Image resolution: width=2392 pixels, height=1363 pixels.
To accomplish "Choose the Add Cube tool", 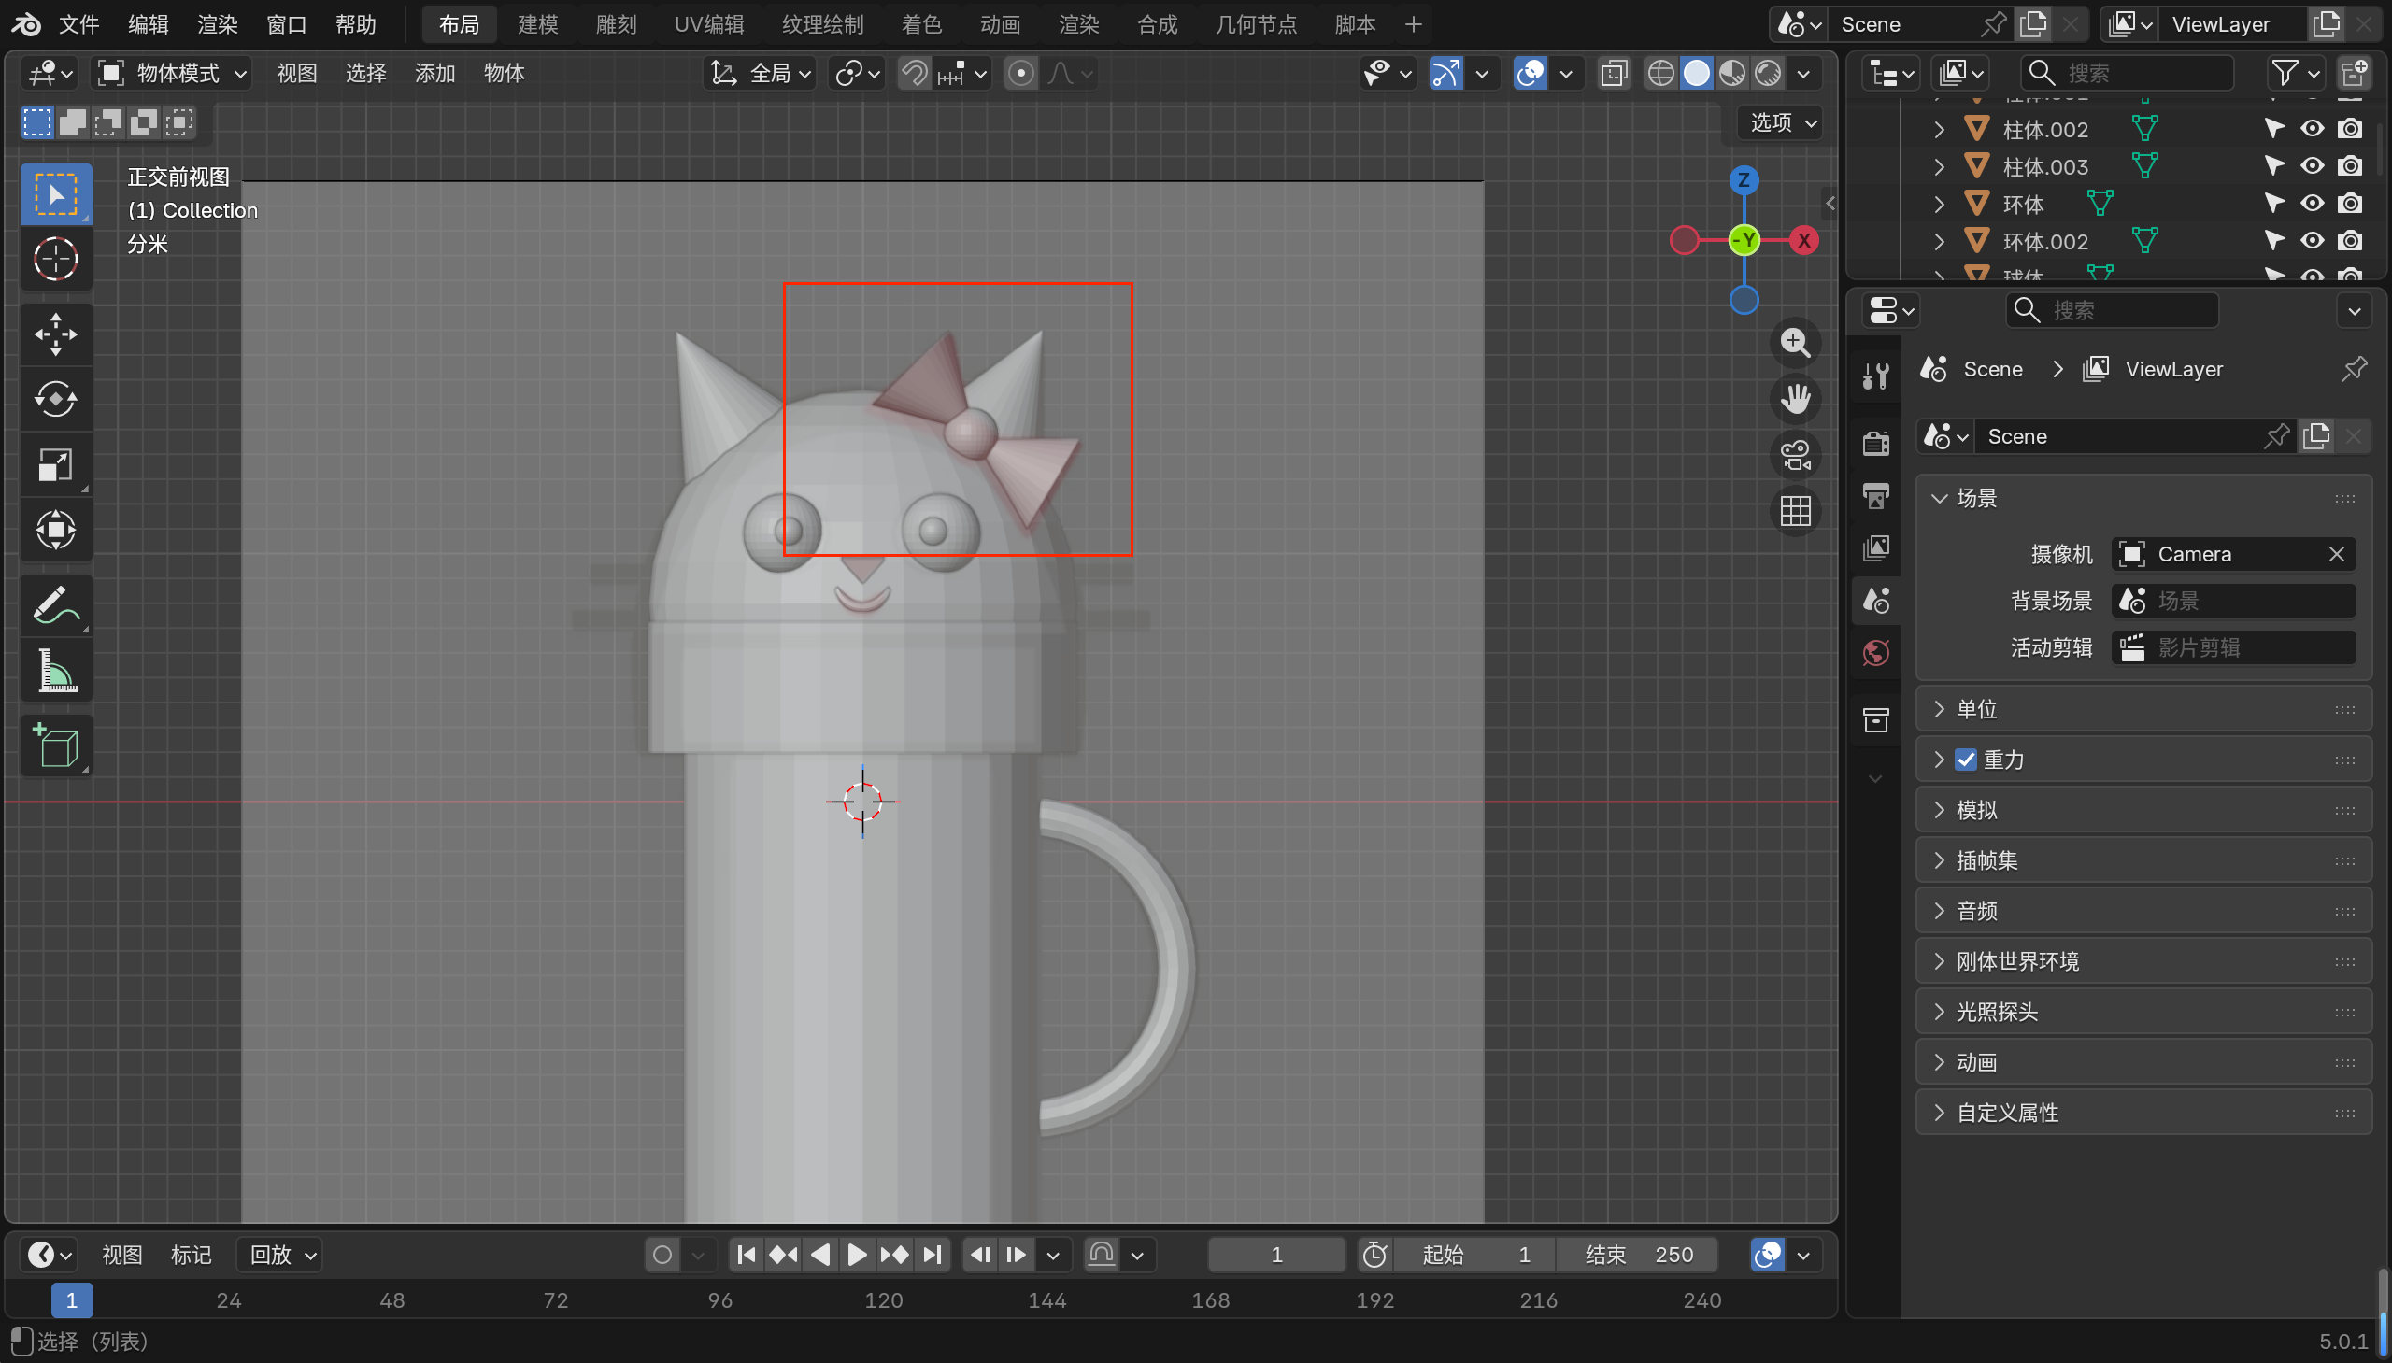I will [x=55, y=746].
